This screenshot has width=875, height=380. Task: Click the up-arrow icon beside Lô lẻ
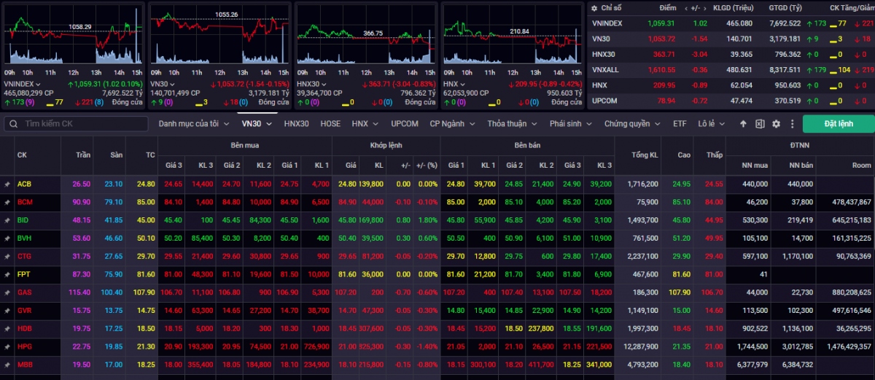click(743, 124)
